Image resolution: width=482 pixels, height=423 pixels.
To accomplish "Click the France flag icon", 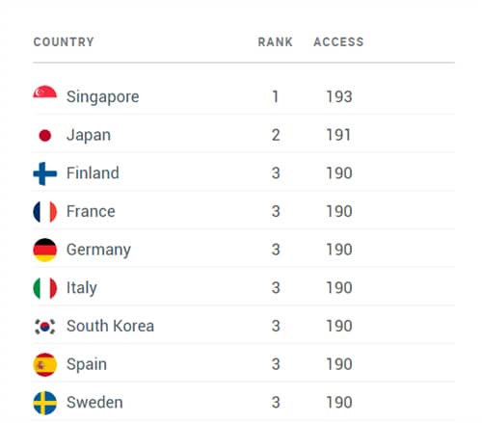I will [45, 212].
